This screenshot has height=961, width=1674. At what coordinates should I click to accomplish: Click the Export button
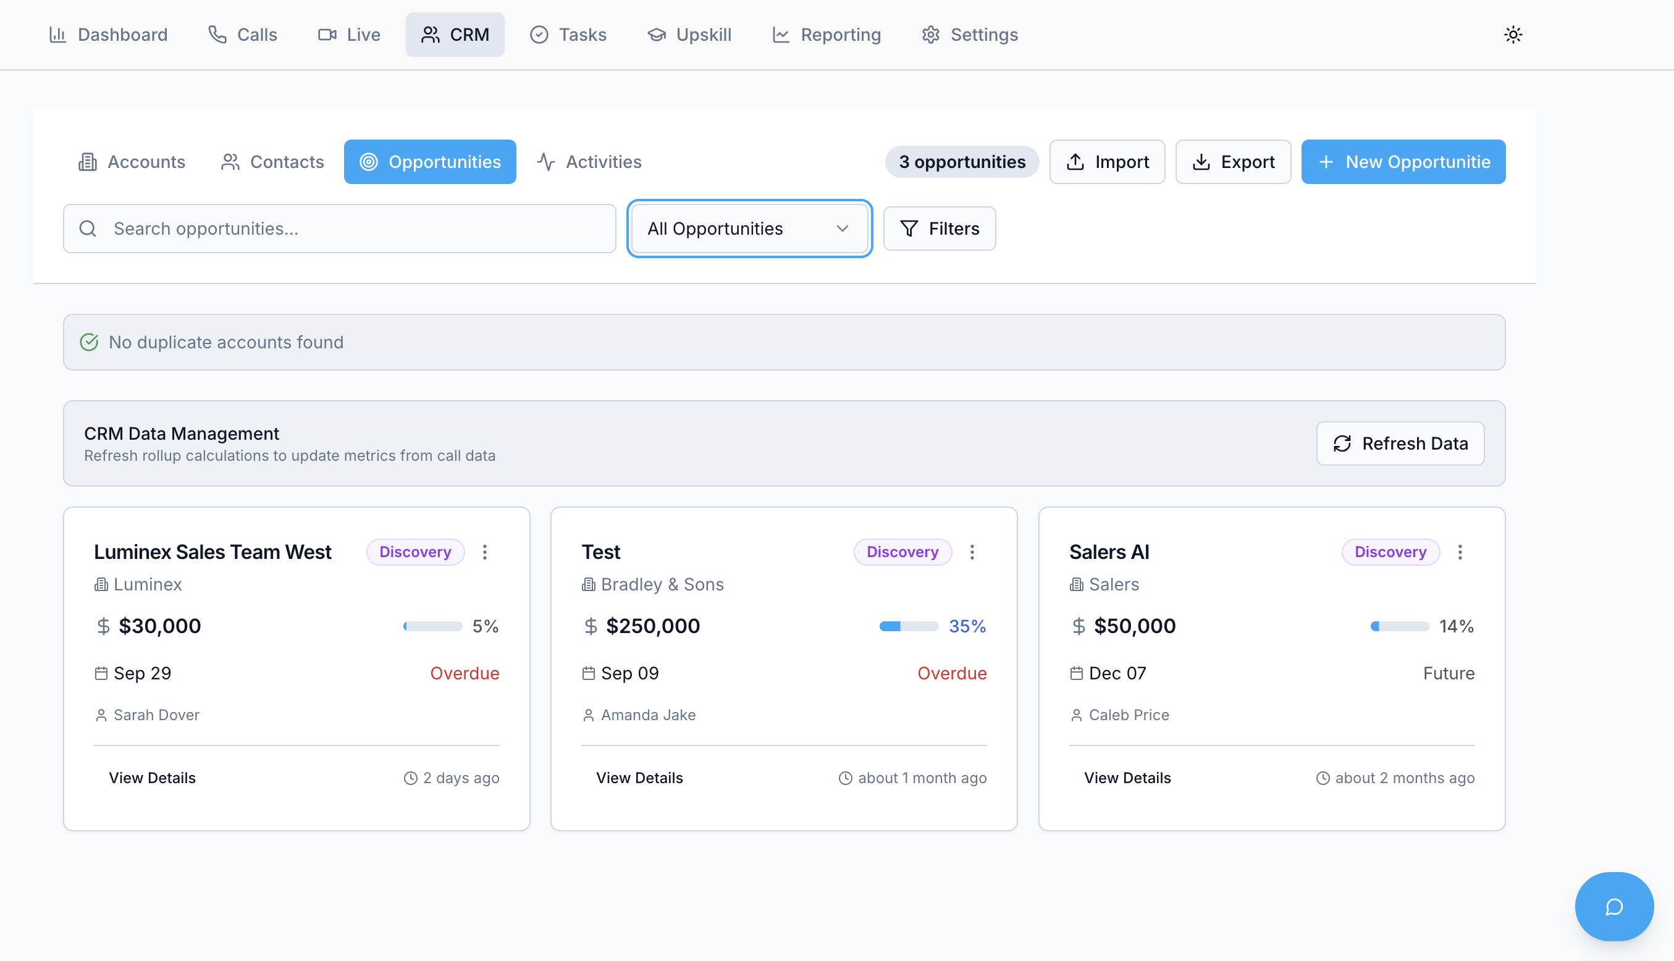point(1232,162)
